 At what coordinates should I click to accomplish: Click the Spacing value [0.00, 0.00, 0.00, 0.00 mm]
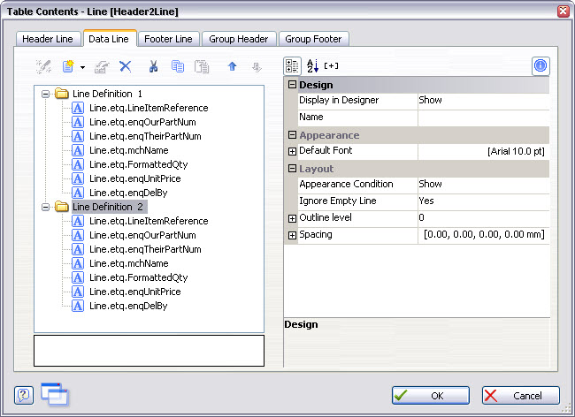(x=483, y=235)
